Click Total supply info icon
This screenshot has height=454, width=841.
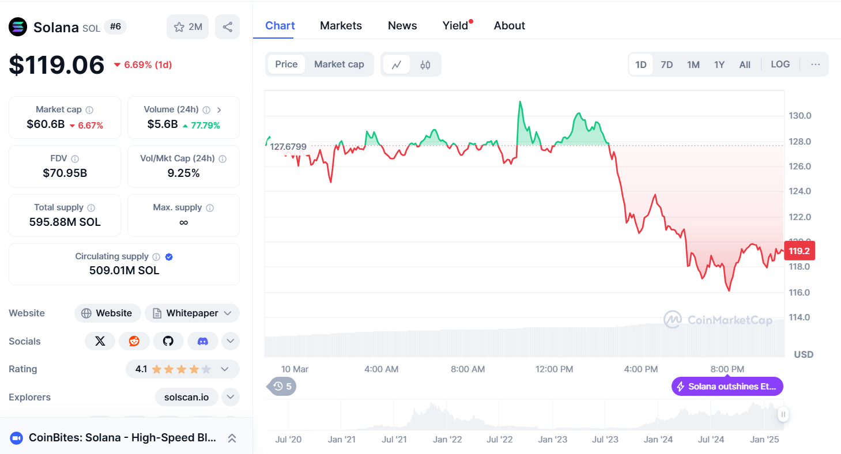pyautogui.click(x=91, y=207)
